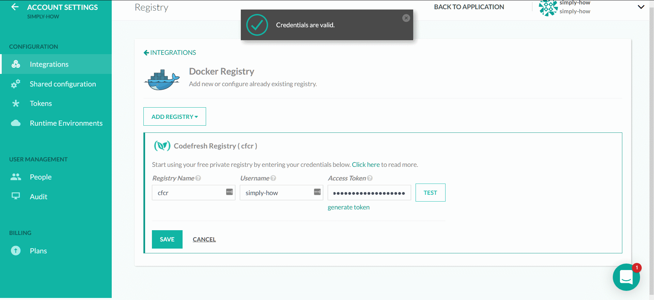Click the success checkmark icon in notification
Screen dimensions: 654x300
[x=257, y=25]
